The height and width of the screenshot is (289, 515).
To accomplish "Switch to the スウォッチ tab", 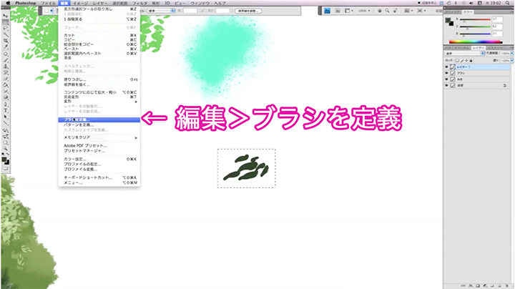I will (x=453, y=12).
